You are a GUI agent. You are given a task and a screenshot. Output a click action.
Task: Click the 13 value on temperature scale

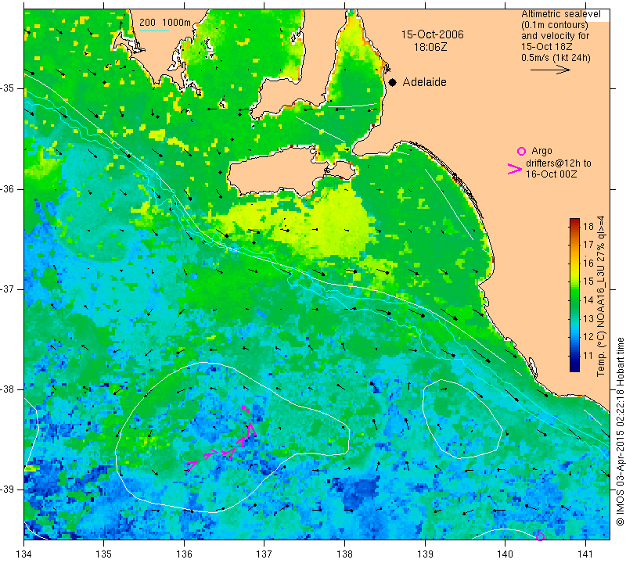[588, 319]
